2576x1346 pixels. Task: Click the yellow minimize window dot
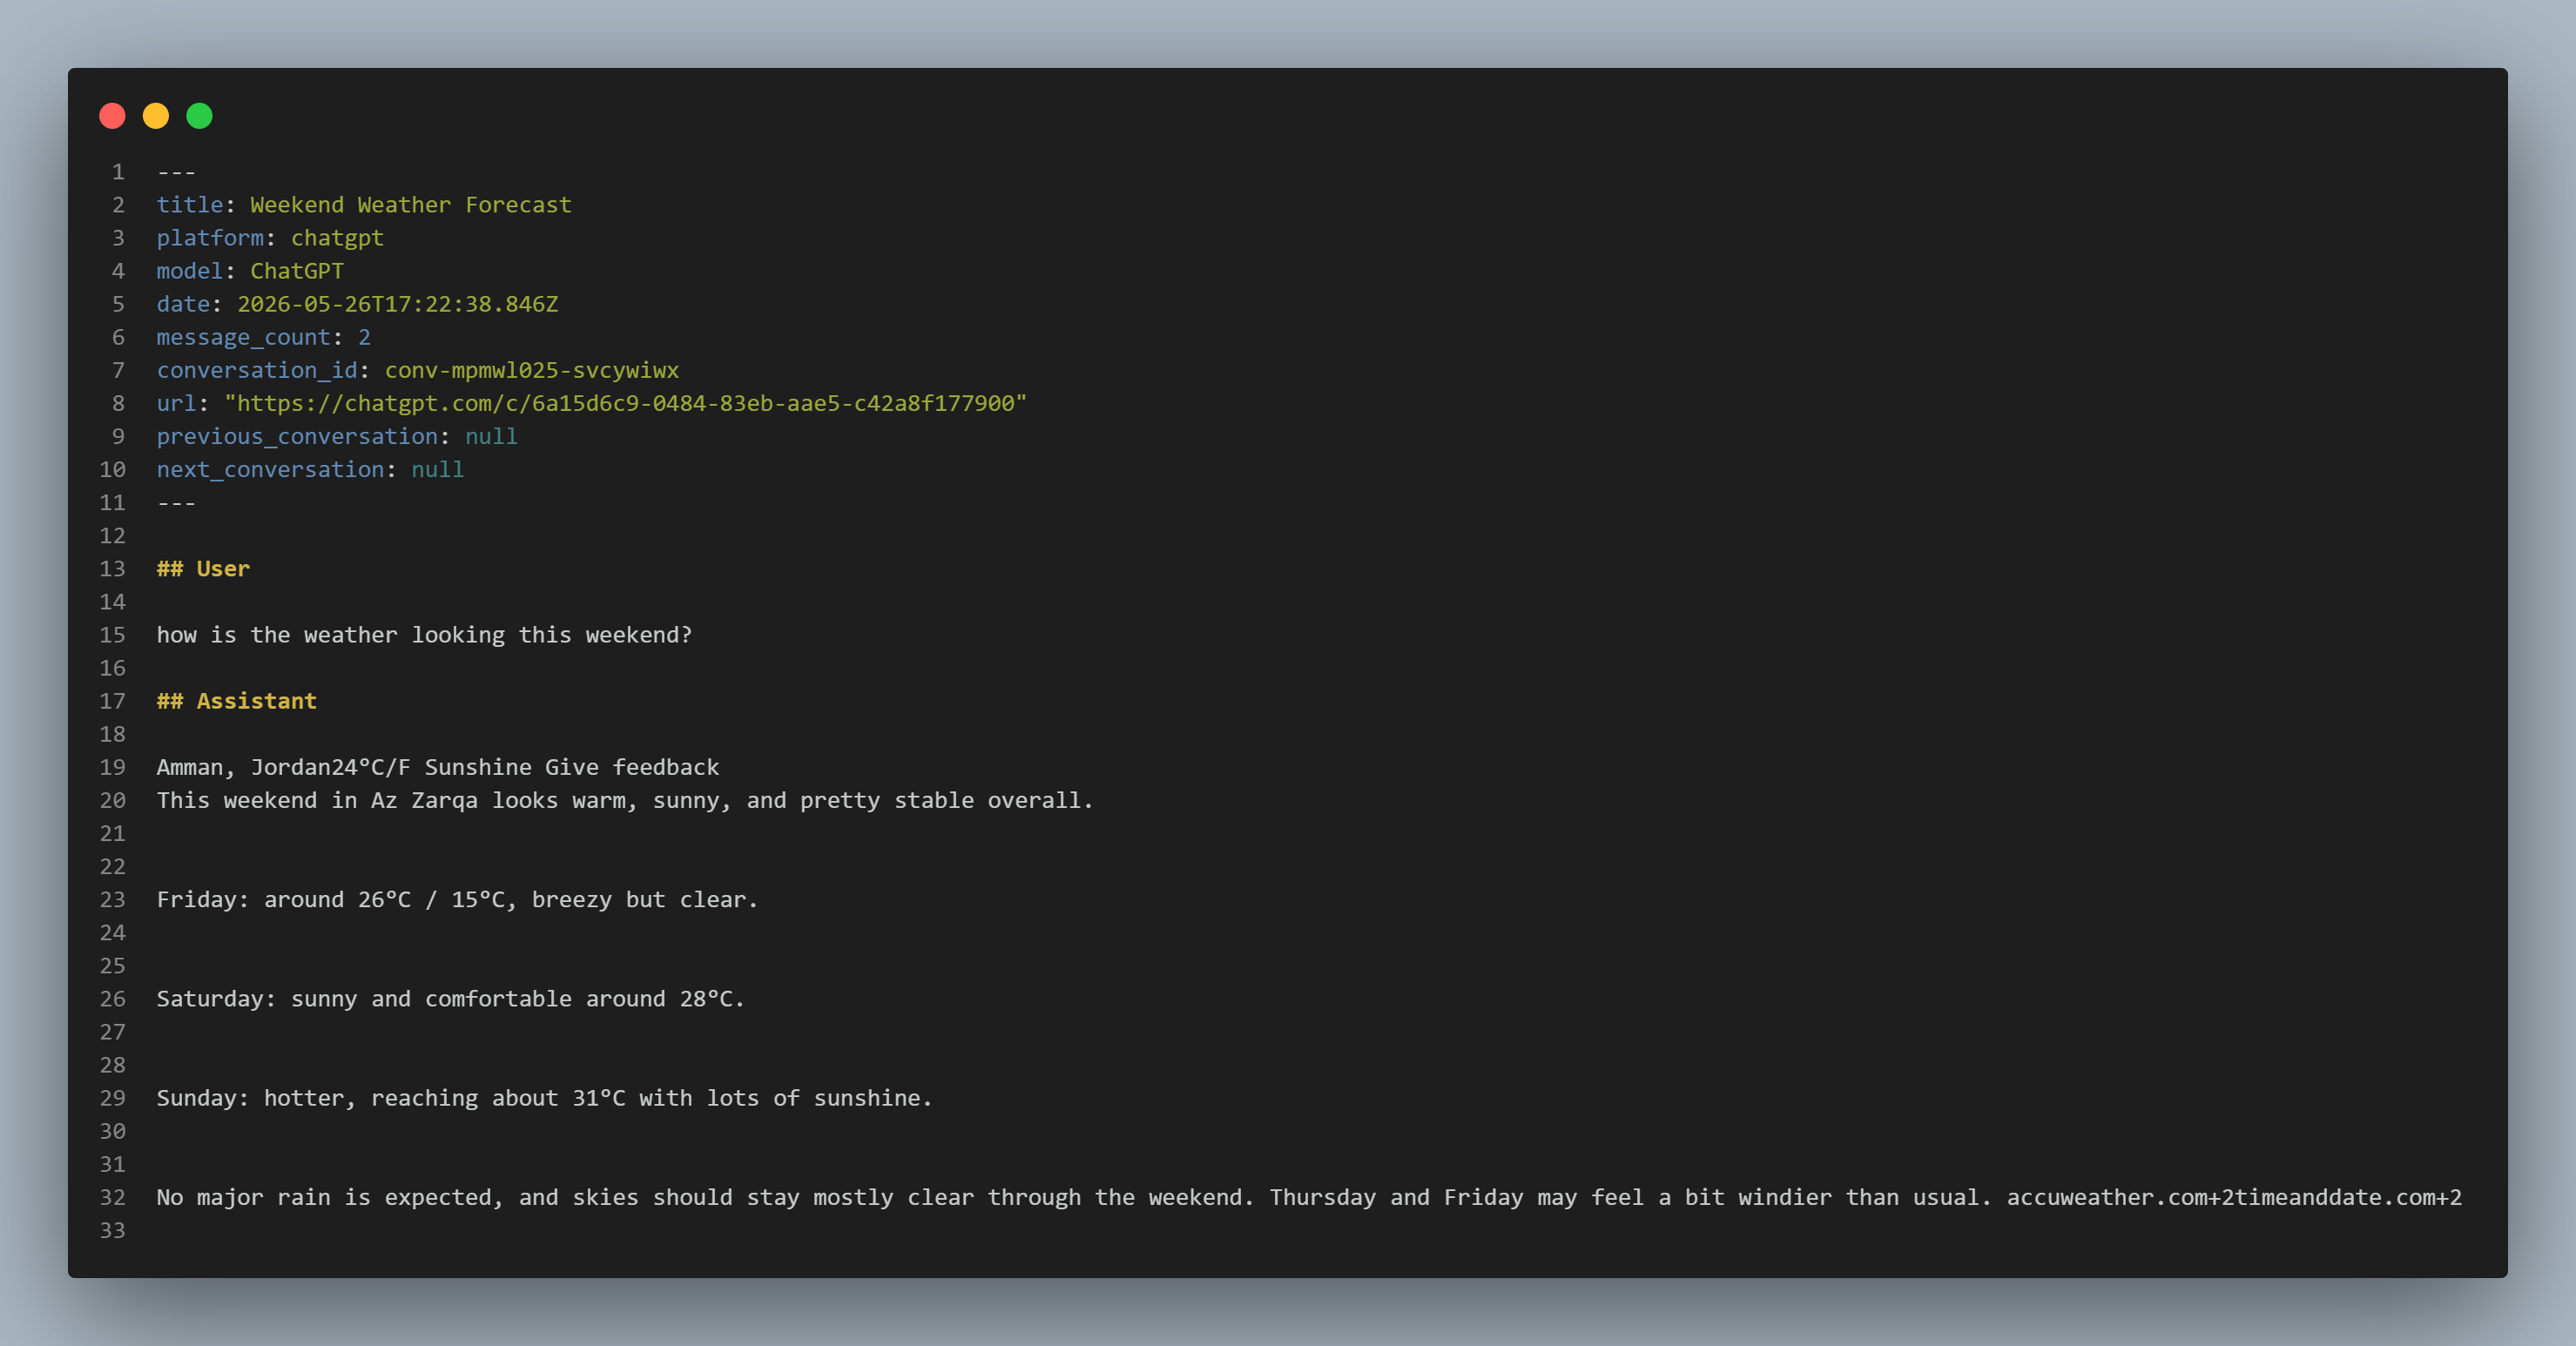[x=156, y=116]
